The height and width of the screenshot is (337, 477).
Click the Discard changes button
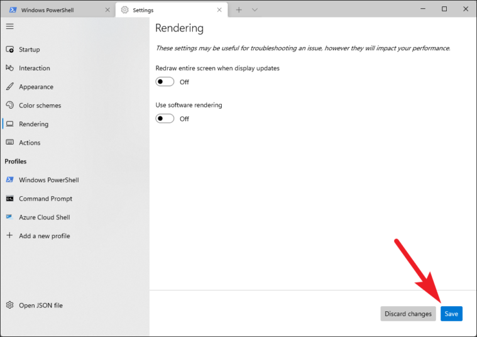coord(408,314)
